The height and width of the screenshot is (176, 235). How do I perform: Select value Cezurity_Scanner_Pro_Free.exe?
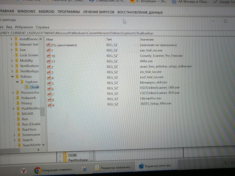click(161, 56)
